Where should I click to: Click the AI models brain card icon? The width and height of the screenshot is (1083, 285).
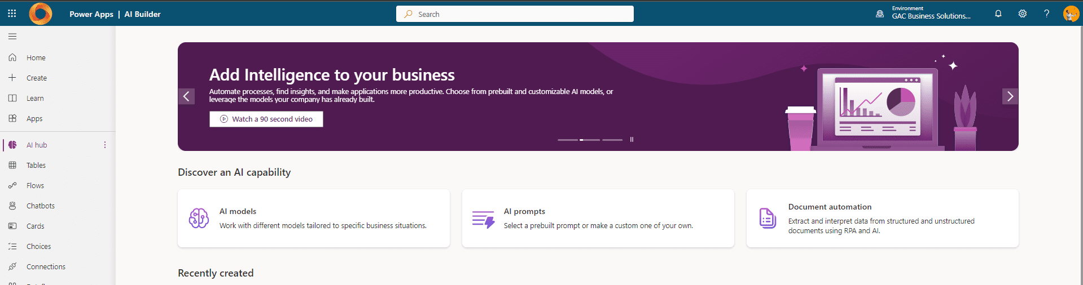point(199,218)
